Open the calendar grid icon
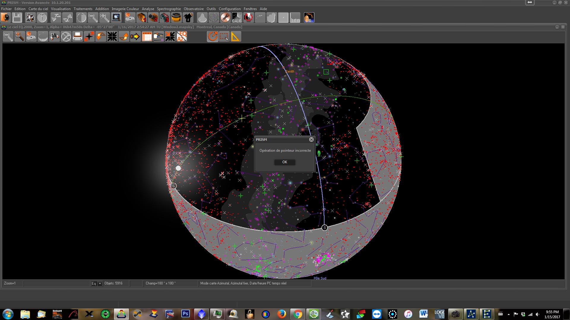Viewport: 570px width, 320px height. tap(147, 37)
